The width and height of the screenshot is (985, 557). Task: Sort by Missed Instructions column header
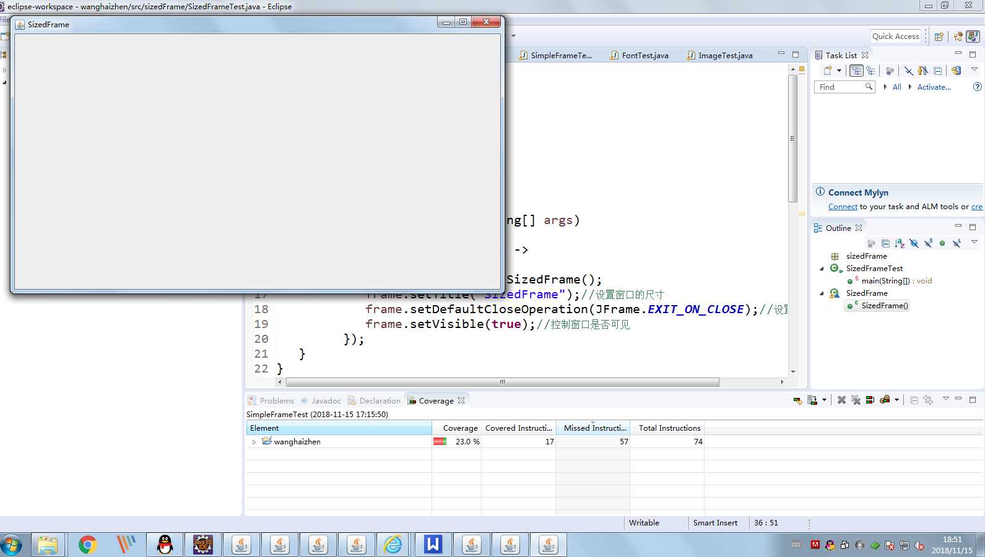(592, 428)
